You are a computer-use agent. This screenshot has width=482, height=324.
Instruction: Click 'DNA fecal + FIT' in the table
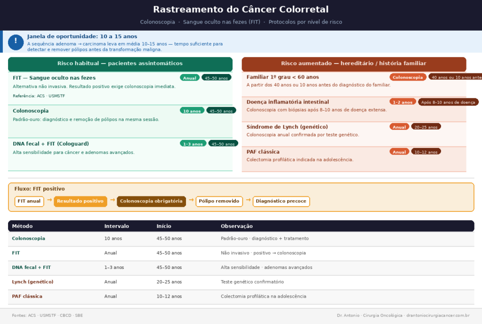32,267
